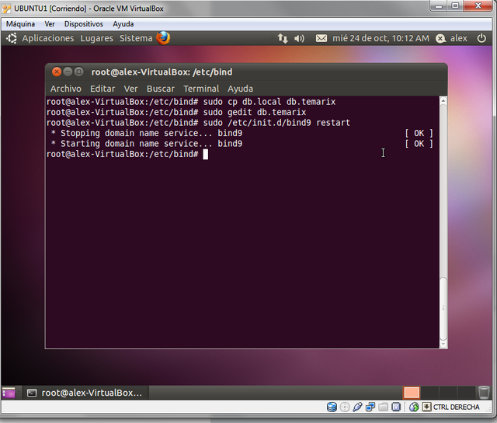Open the terminal Ayuda menu
The width and height of the screenshot is (497, 423).
coord(240,89)
